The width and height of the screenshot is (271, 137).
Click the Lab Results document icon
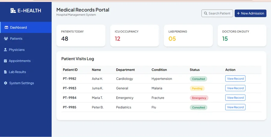pyautogui.click(x=5, y=72)
